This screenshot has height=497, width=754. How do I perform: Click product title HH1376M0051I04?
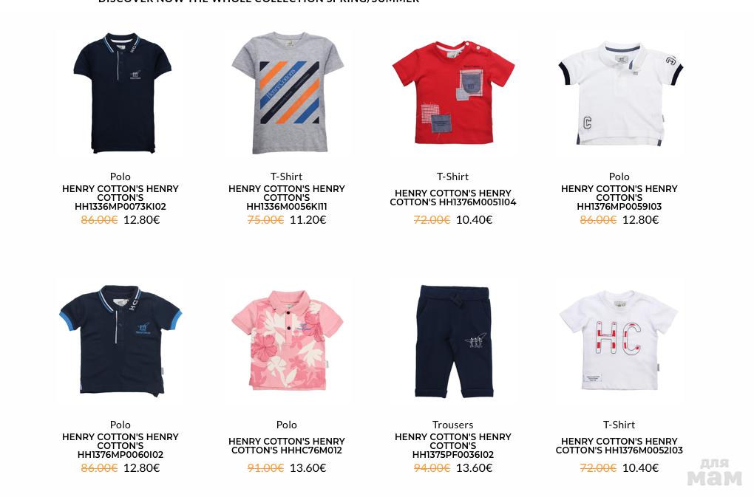(453, 198)
